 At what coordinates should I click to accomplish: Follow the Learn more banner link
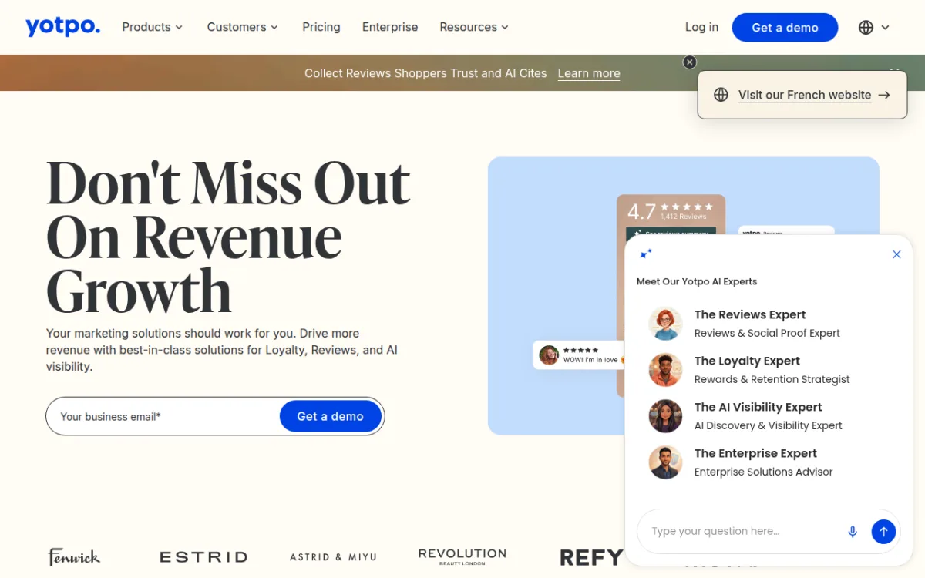pos(589,73)
